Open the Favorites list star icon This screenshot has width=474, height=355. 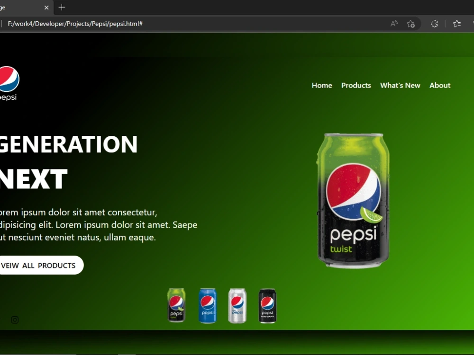pyautogui.click(x=457, y=23)
